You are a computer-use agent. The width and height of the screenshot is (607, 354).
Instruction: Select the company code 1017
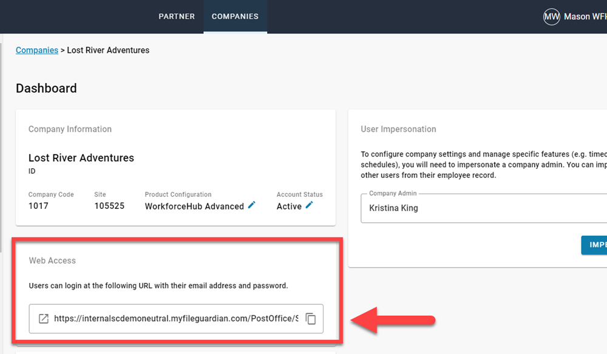38,206
